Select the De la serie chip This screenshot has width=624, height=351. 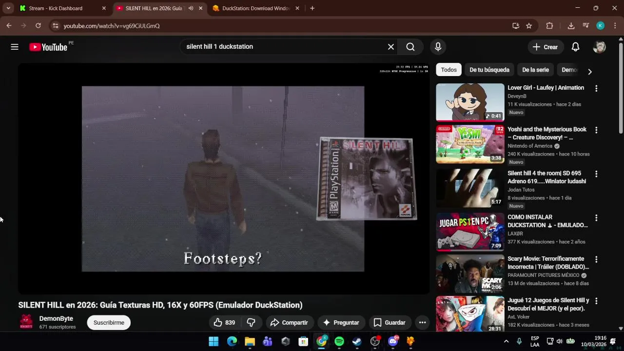click(x=535, y=70)
